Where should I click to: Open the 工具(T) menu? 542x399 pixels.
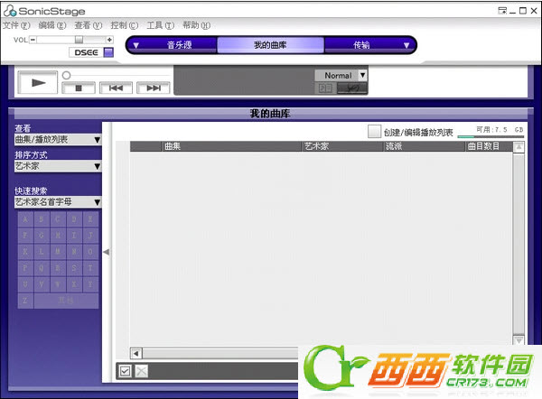161,25
